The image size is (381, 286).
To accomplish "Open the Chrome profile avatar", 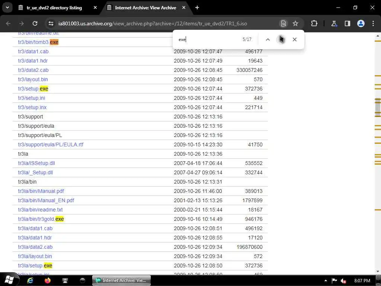I will point(361,23).
